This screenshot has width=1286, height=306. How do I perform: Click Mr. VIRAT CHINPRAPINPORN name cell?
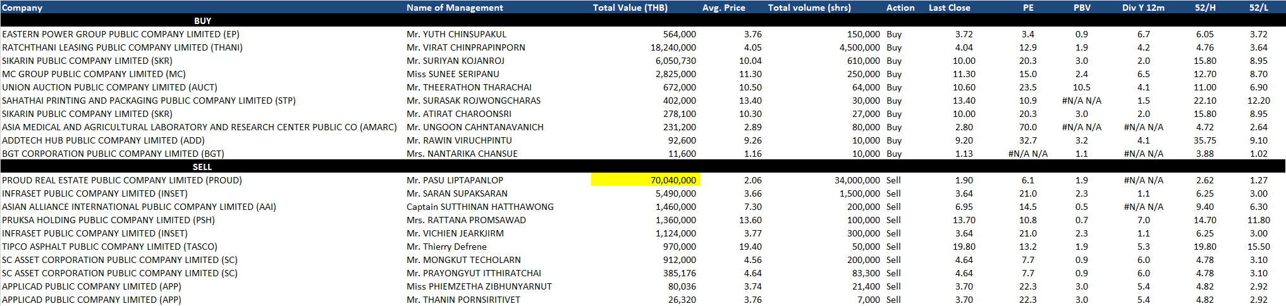pyautogui.click(x=466, y=47)
